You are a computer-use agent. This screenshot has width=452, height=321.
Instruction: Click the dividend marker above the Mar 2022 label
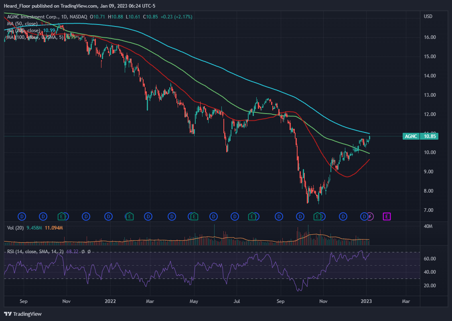(148, 216)
